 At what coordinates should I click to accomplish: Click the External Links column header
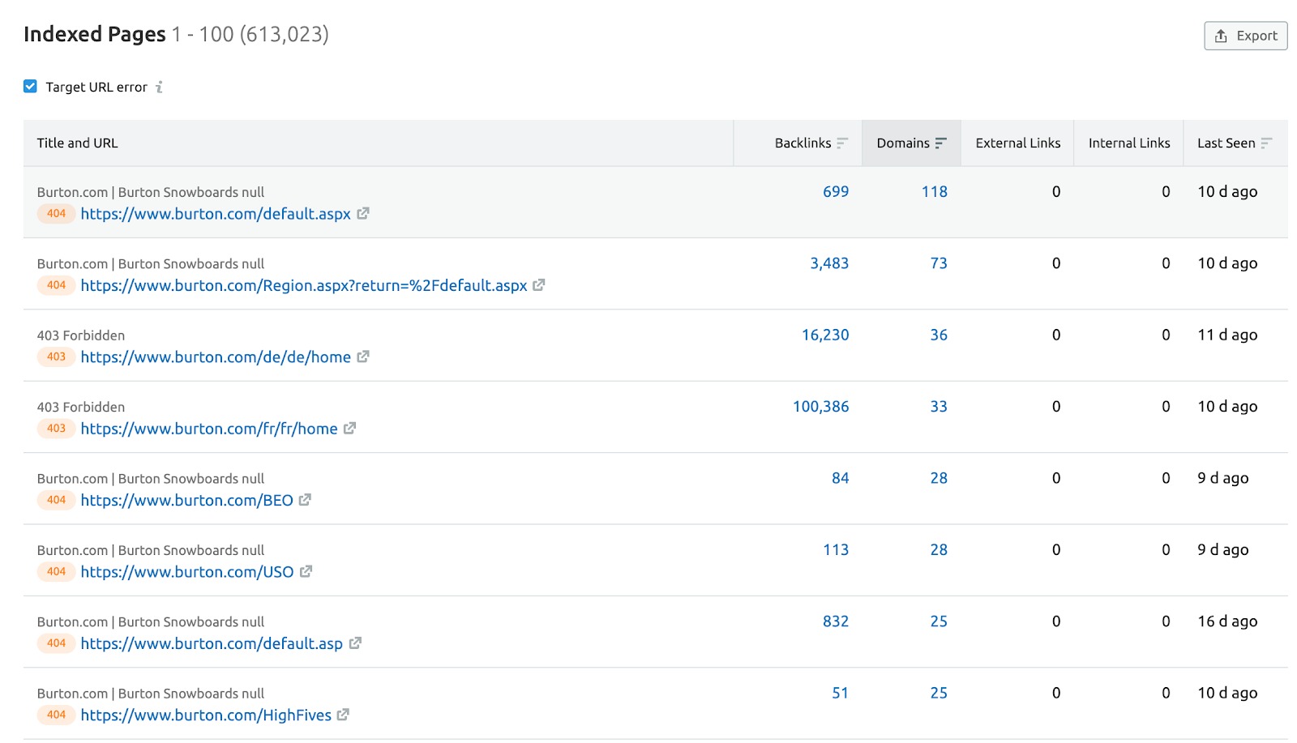click(1018, 143)
